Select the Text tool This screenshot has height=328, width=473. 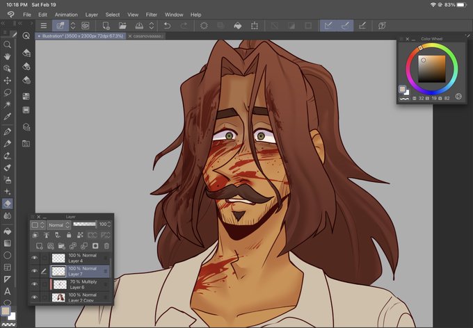7,292
